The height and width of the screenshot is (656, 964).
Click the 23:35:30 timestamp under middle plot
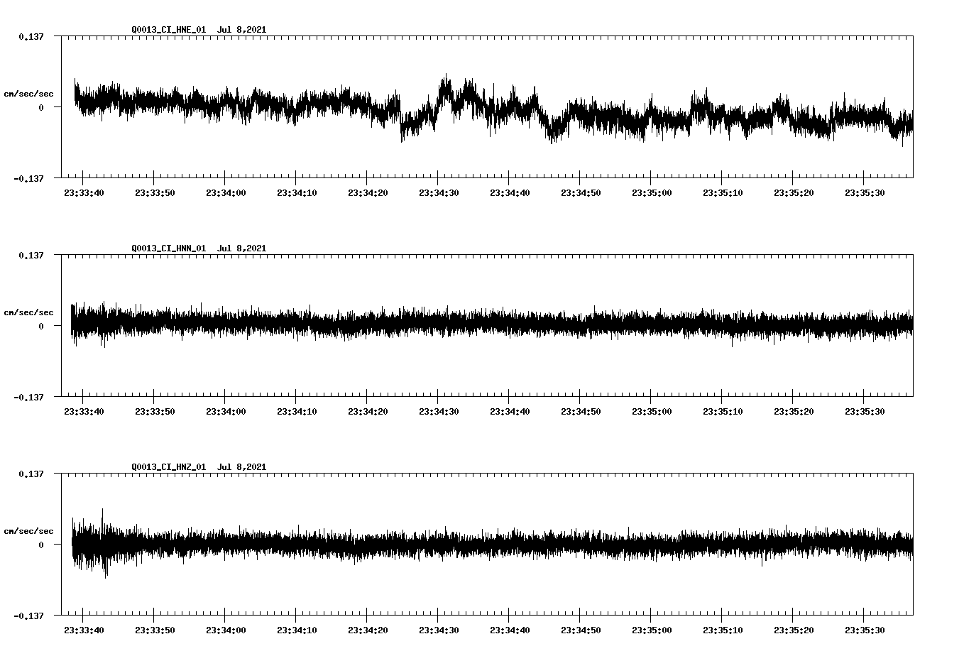click(863, 410)
